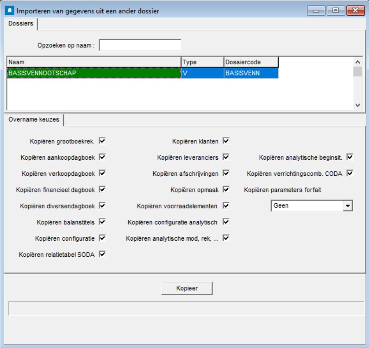The height and width of the screenshot is (348, 369).
Task: Uncheck Kopiëren grootboekrek. checkbox
Action: pyautogui.click(x=102, y=141)
